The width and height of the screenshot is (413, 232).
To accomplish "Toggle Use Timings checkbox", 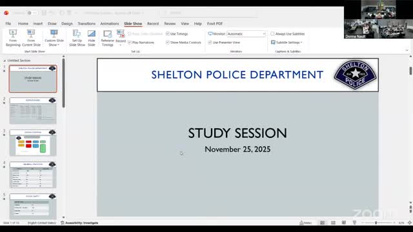I will pyautogui.click(x=168, y=34).
